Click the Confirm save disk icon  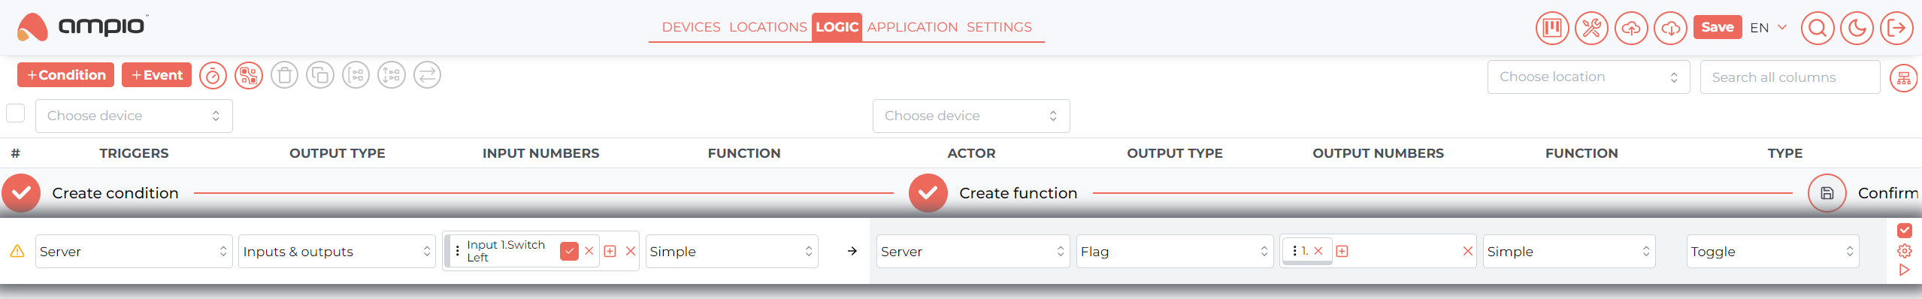pos(1827,194)
